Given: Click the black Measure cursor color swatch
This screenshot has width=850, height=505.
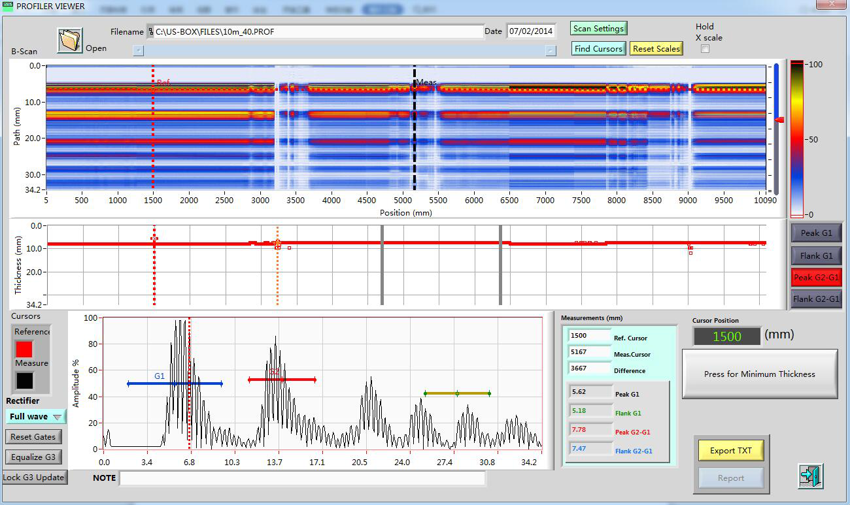Looking at the screenshot, I should [24, 380].
